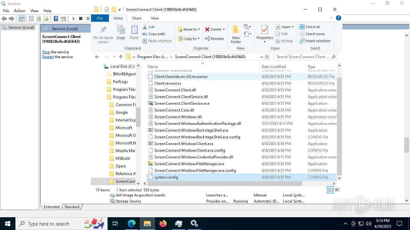
Task: Open the Action menu in Services
Action: (x=20, y=11)
